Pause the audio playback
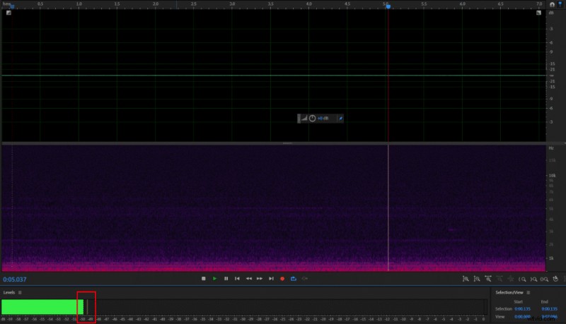Viewport: 566px width, 324px height. click(x=226, y=279)
